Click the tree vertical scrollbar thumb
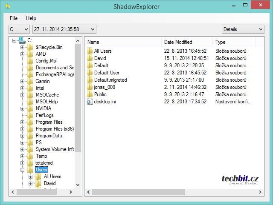Screen dimensions: 273x205 click(78, 98)
